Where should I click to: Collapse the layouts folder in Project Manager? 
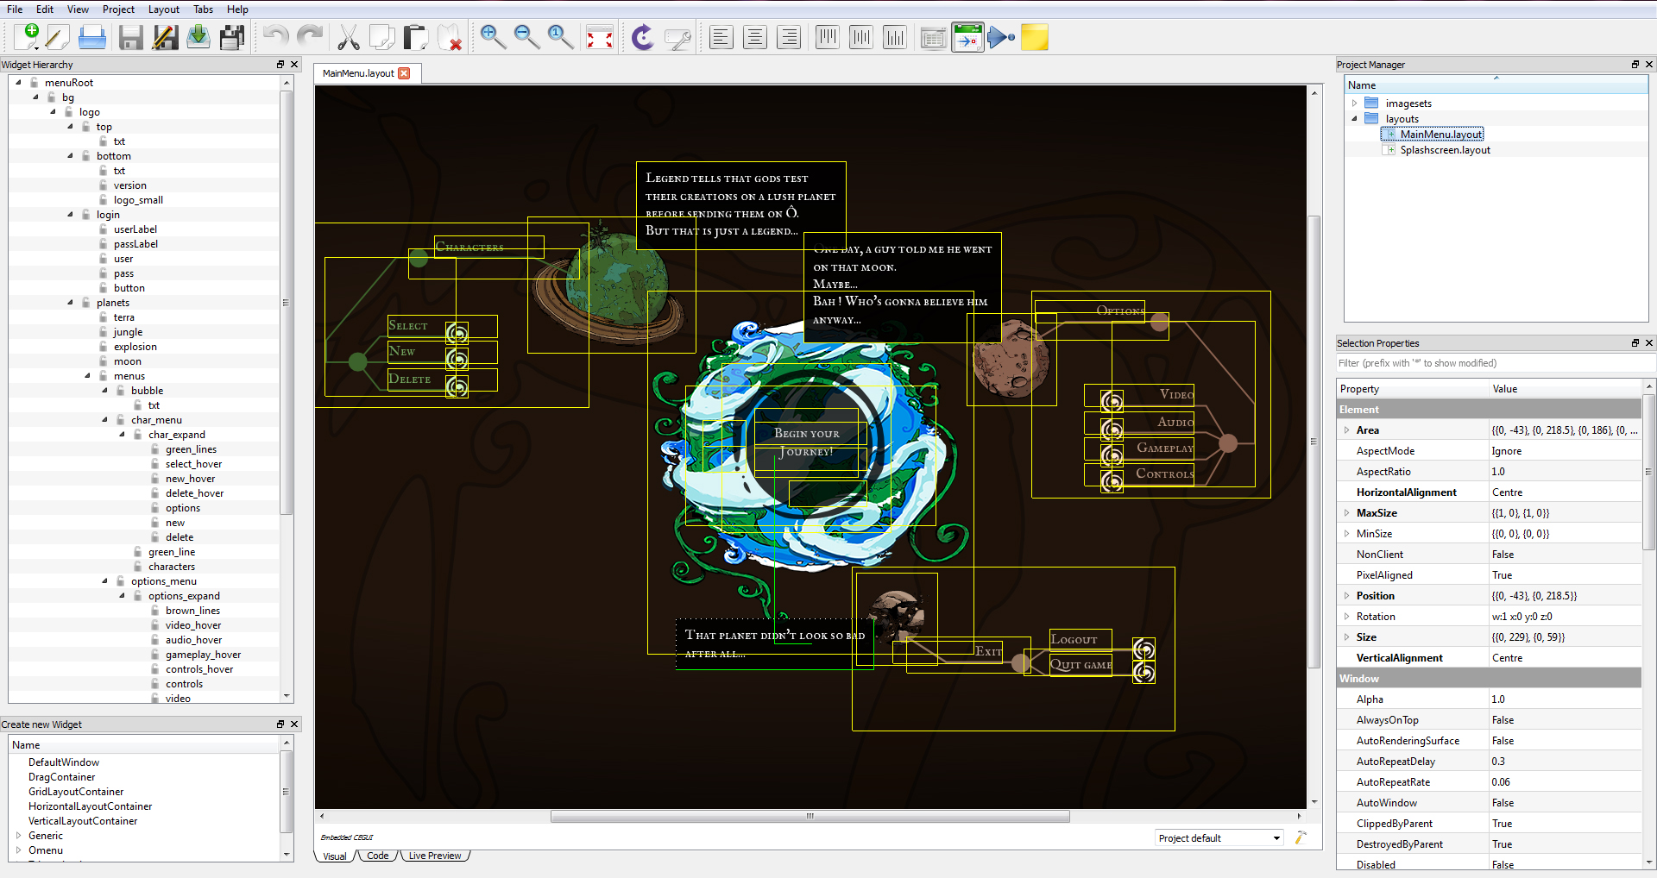point(1355,119)
